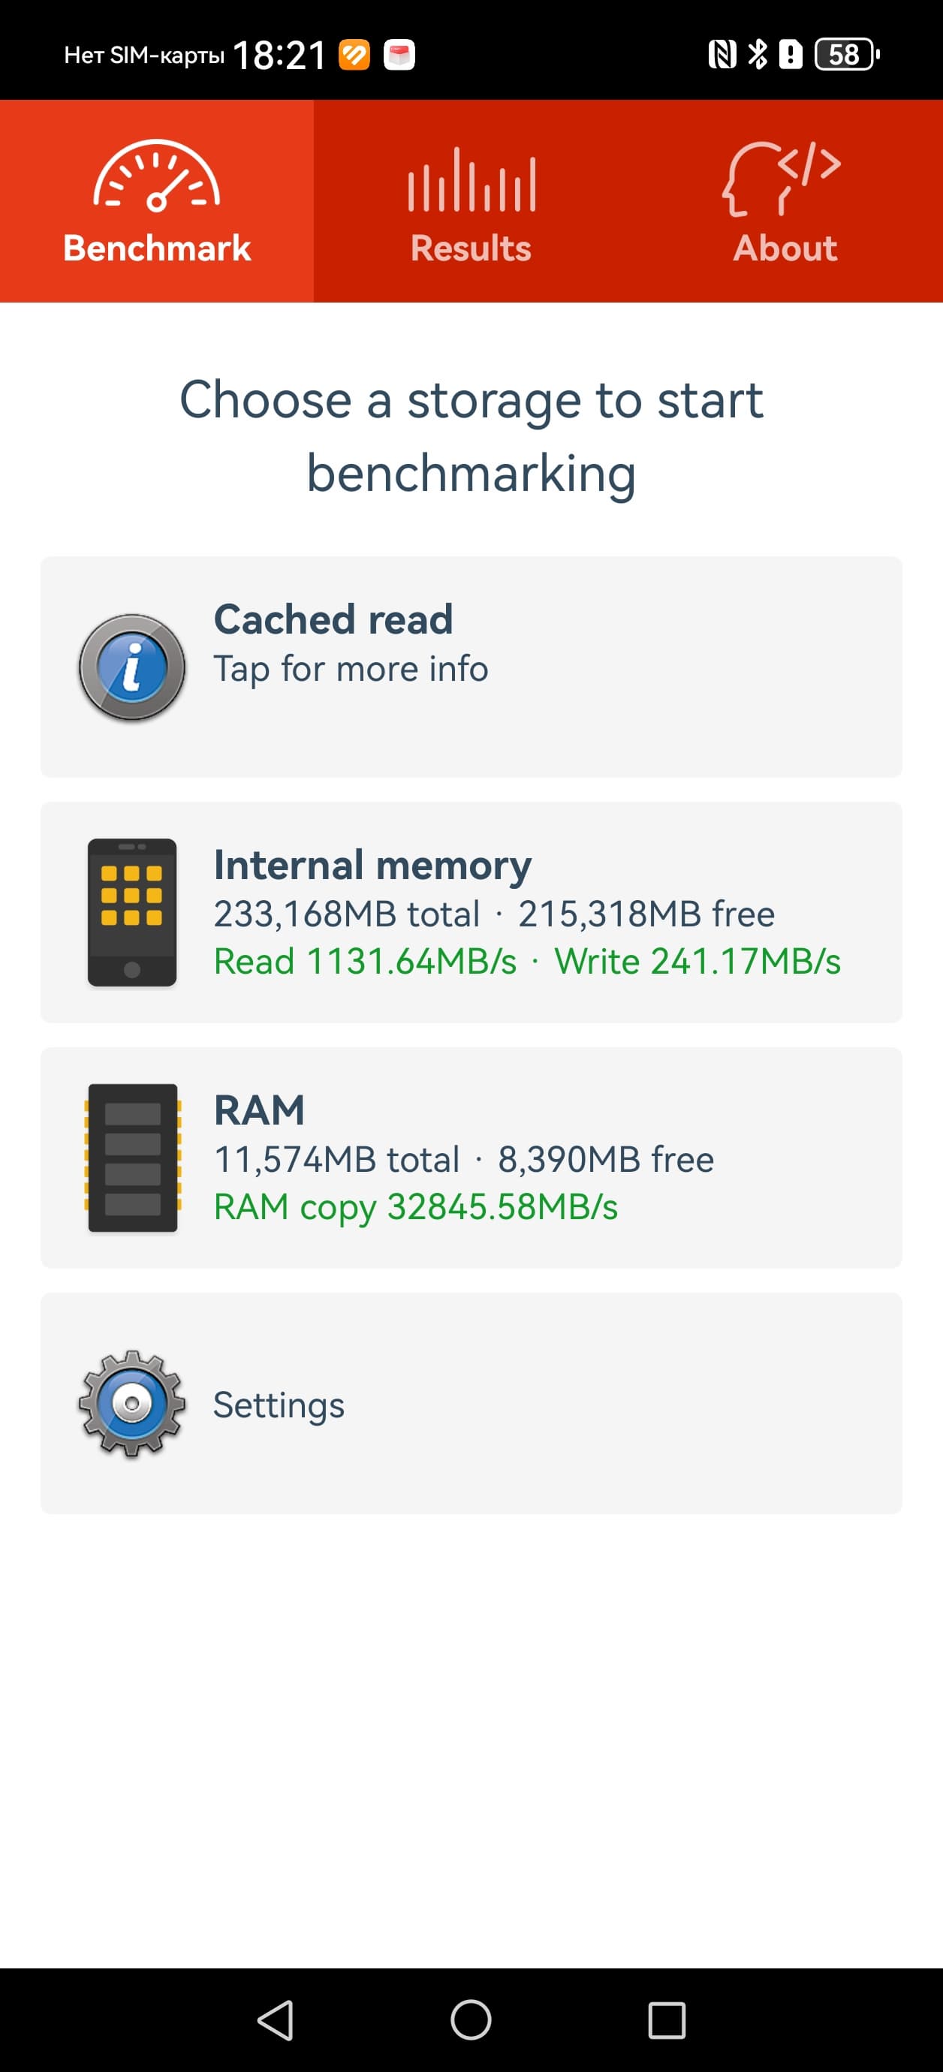Viewport: 943px width, 2072px height.
Task: Tap the Benchmark speedometer icon
Action: pyautogui.click(x=157, y=176)
